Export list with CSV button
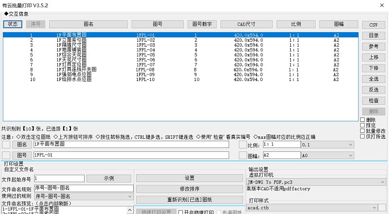 click(x=373, y=25)
